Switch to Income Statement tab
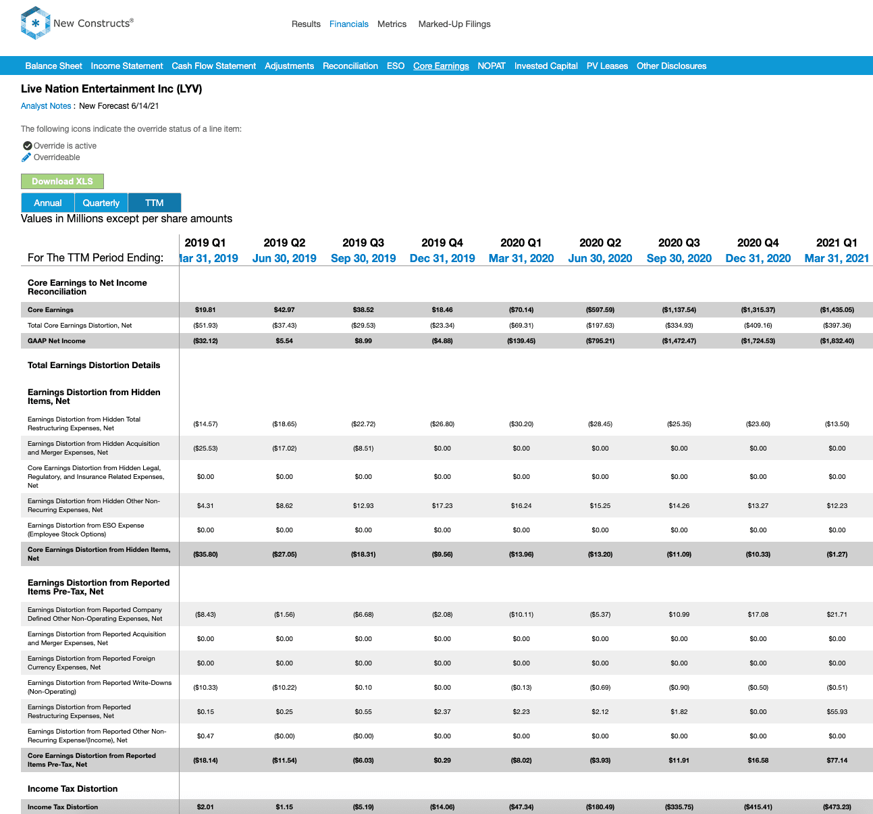Image resolution: width=873 pixels, height=814 pixels. pyautogui.click(x=127, y=66)
